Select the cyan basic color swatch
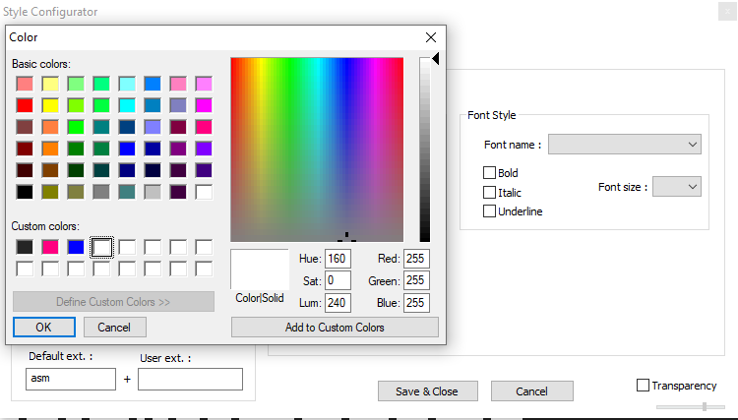The width and height of the screenshot is (738, 420). tap(127, 105)
